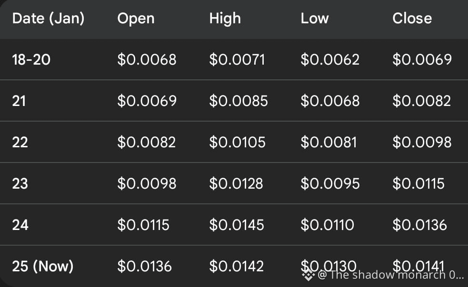Viewport: 468px width, 287px height.
Task: Click the $0.0105 high value for Jan 22
Action: point(237,142)
